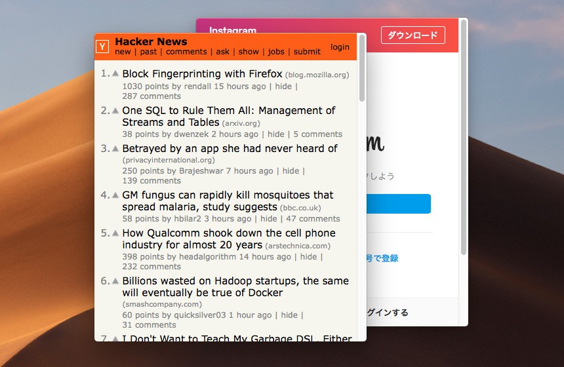Hide the Betrayed by an app story
This screenshot has height=367, width=564.
pyautogui.click(x=291, y=171)
